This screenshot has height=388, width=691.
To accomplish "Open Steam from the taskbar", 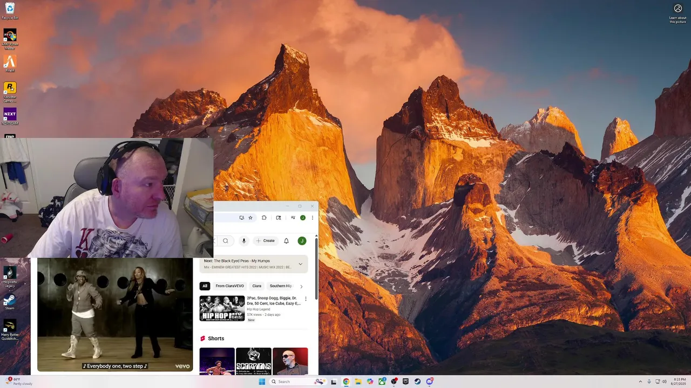I will coord(417,382).
